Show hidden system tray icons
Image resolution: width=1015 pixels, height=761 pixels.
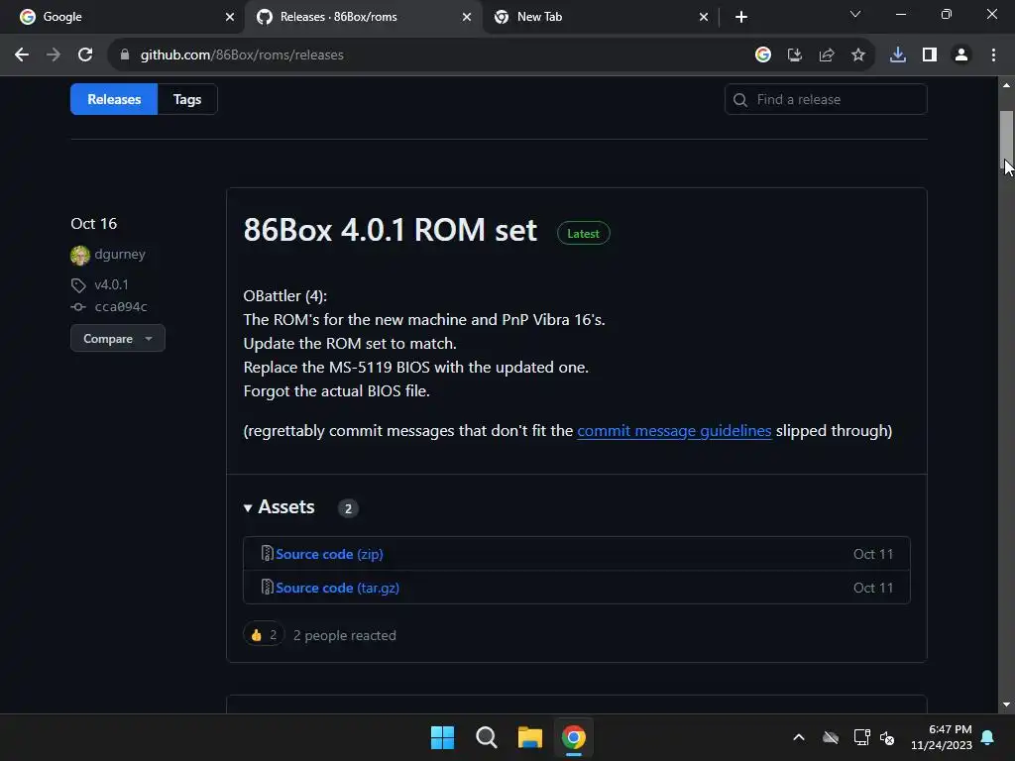pyautogui.click(x=799, y=737)
